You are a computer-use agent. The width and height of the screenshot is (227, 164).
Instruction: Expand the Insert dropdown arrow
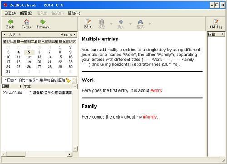pos(130,24)
